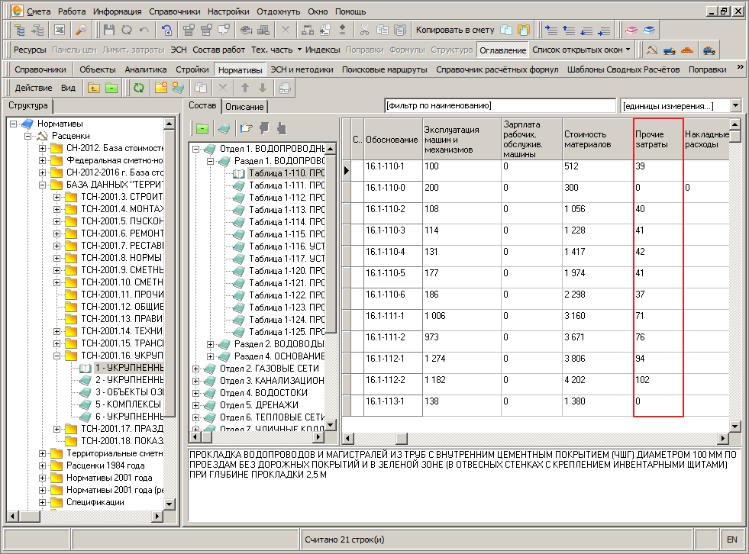Click the blue stacked books icon in the top toolbar
Image resolution: width=749 pixels, height=554 pixels.
point(649,30)
